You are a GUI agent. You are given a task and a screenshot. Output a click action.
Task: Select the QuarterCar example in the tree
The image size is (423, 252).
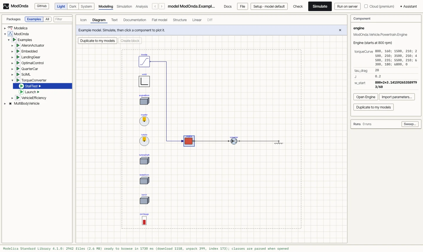pyautogui.click(x=30, y=69)
